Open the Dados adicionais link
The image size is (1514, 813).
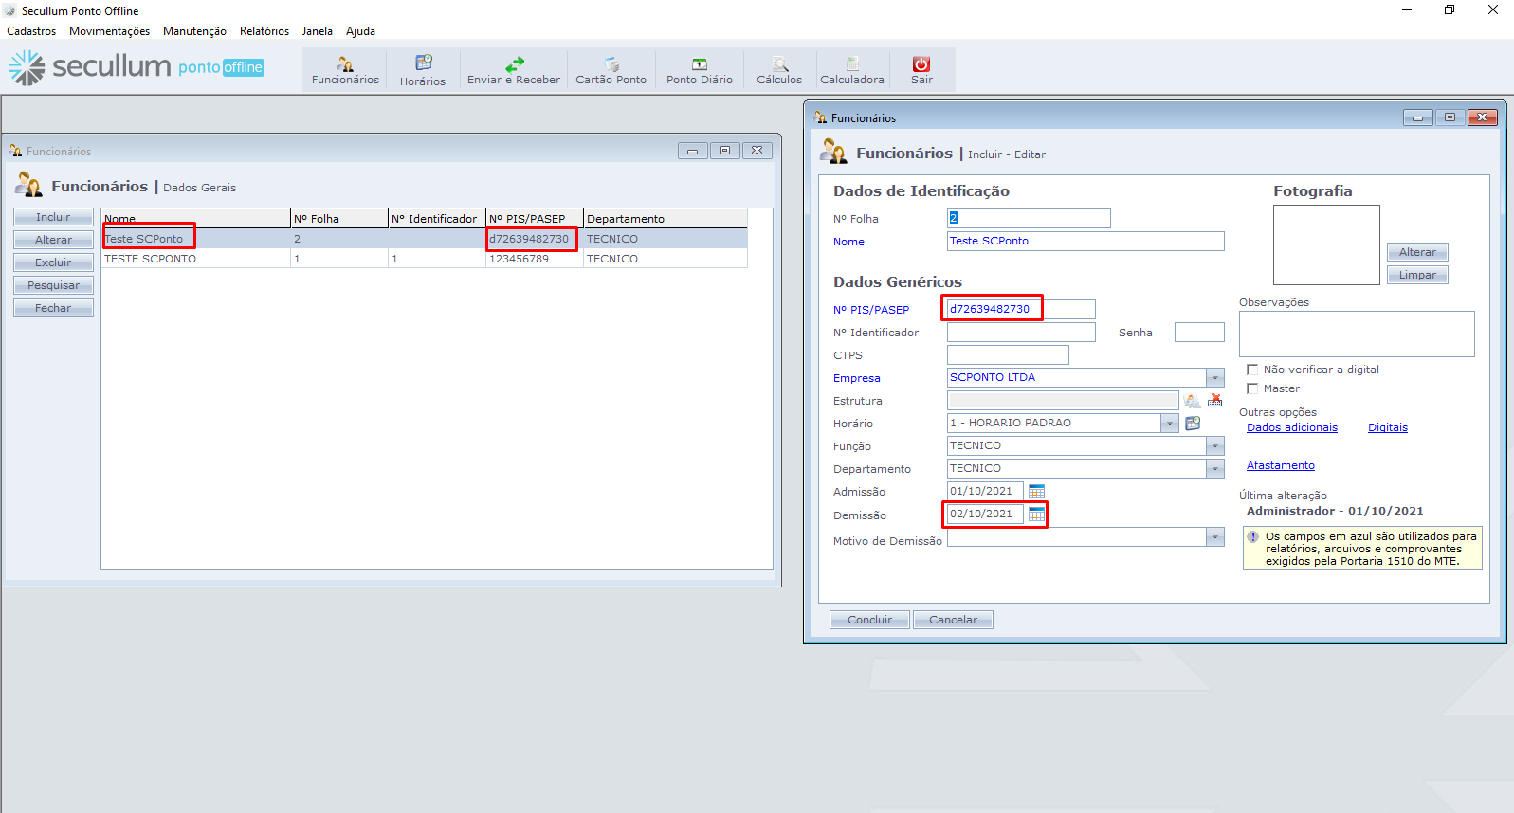(1292, 427)
